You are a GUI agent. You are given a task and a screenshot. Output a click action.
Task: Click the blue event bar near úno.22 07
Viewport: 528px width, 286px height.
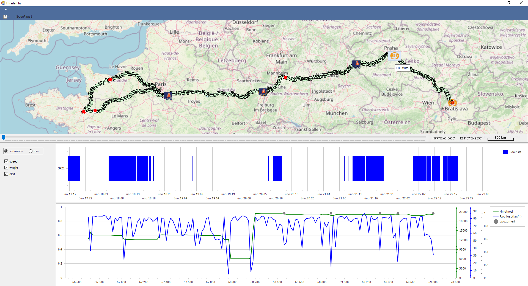pyautogui.click(x=420, y=168)
